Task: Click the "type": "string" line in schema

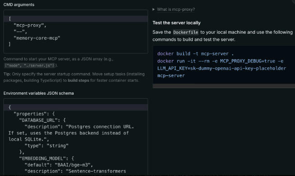Action: click(46, 146)
